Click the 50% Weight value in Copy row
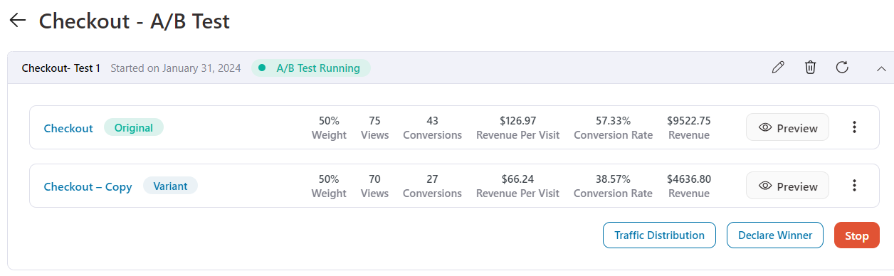894x276 pixels. click(329, 179)
